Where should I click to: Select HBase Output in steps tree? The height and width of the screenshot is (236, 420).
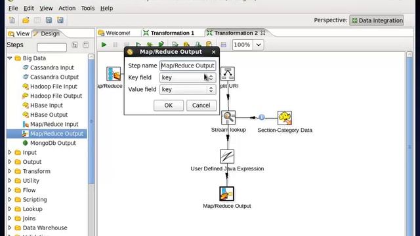tap(49, 115)
